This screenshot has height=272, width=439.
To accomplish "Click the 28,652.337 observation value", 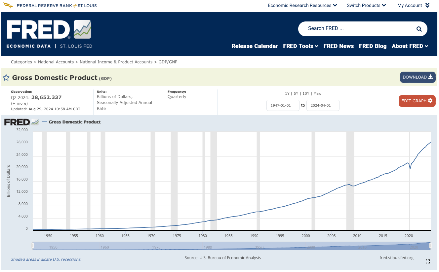I will [x=46, y=97].
